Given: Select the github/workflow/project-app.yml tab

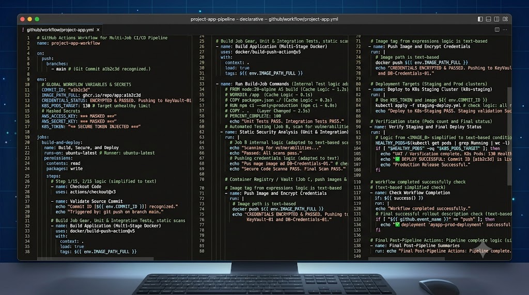Looking at the screenshot, I should click(60, 29).
